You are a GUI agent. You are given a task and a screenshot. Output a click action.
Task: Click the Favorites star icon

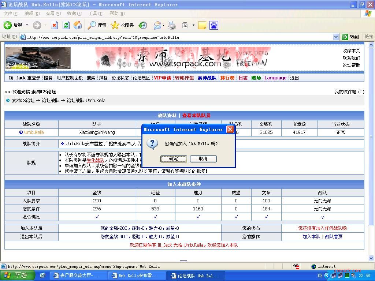pyautogui.click(x=115, y=25)
